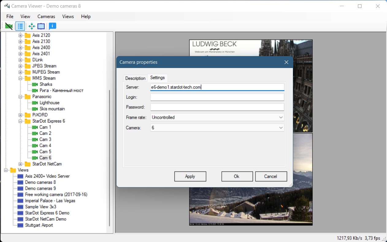Open the Frame rate dropdown
This screenshot has width=387, height=242.
pyautogui.click(x=217, y=117)
